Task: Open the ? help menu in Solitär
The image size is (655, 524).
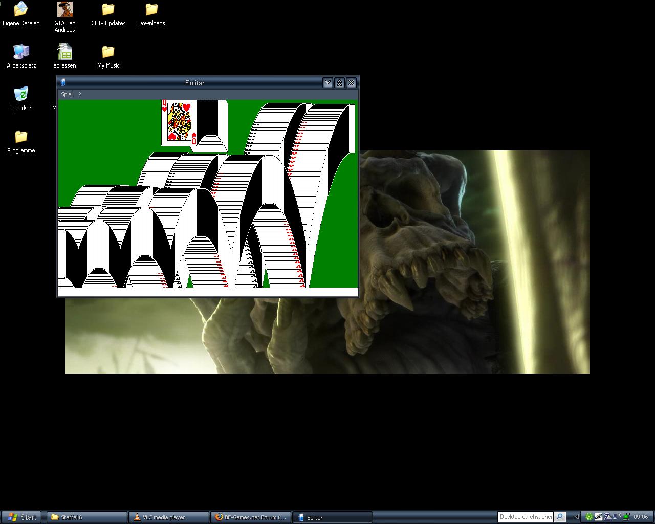Action: tap(79, 94)
